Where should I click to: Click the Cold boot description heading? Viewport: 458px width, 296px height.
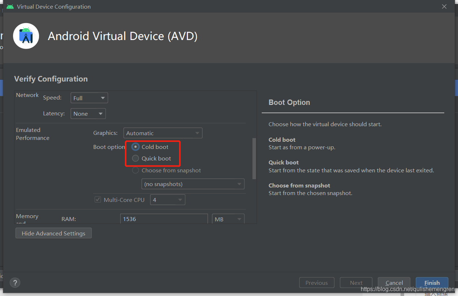coord(282,140)
